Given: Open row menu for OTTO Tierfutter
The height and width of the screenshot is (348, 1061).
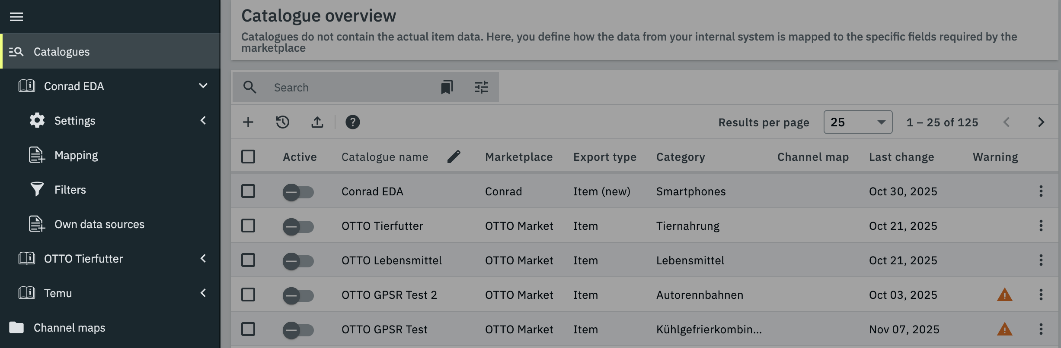Looking at the screenshot, I should point(1041,226).
